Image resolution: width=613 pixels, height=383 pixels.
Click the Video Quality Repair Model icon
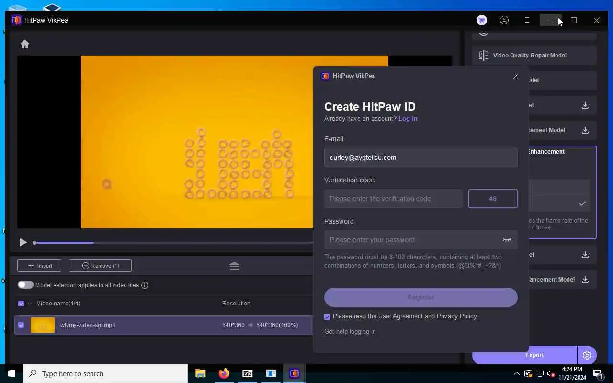pyautogui.click(x=484, y=56)
